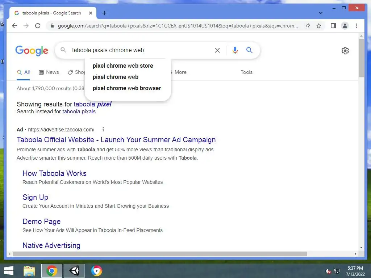Open the Chrome side panel
371x278 pixels.
click(x=333, y=26)
